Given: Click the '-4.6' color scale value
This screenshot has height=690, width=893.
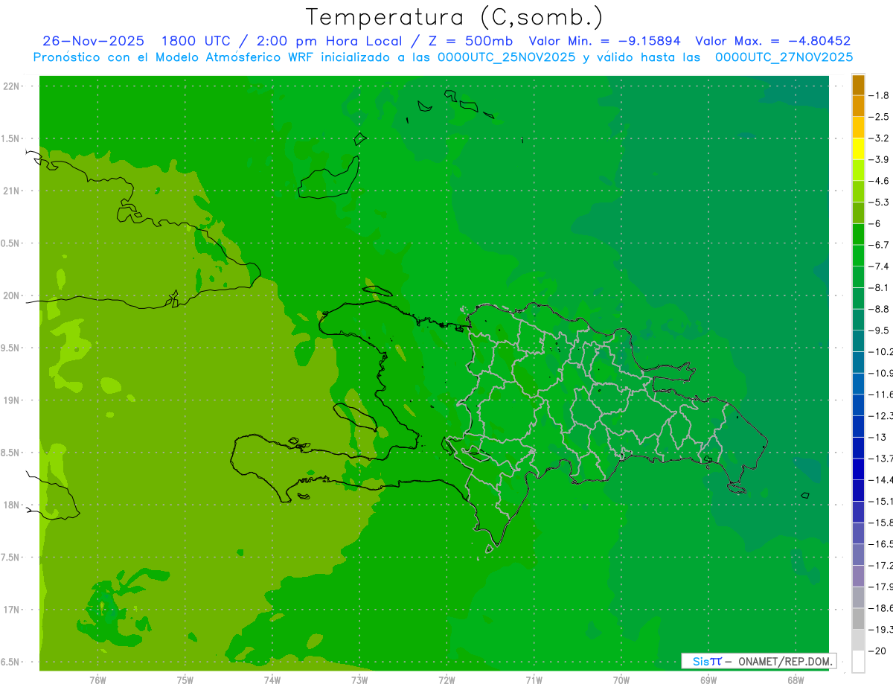Looking at the screenshot, I should coord(880,181).
